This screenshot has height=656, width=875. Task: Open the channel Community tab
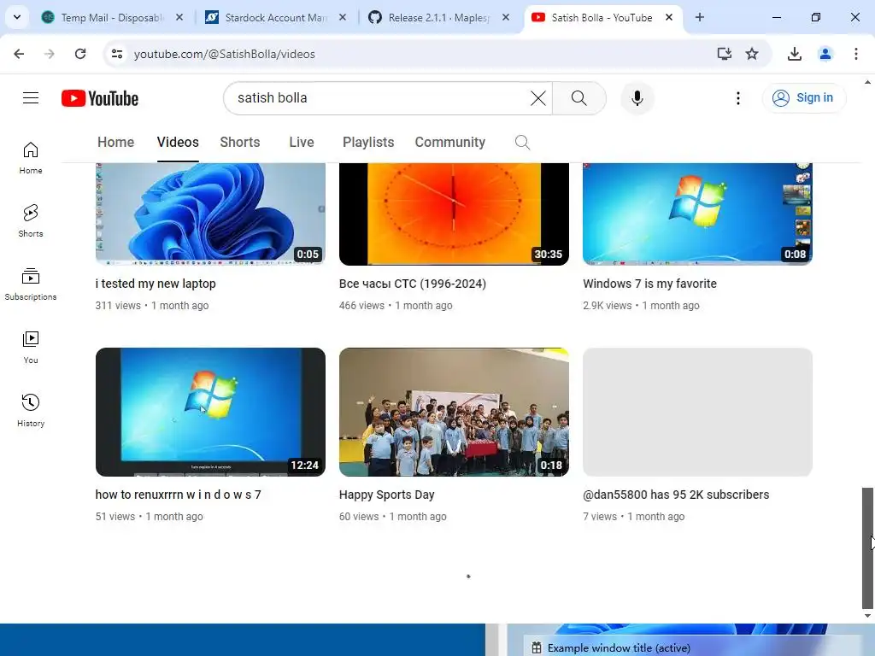click(x=449, y=143)
